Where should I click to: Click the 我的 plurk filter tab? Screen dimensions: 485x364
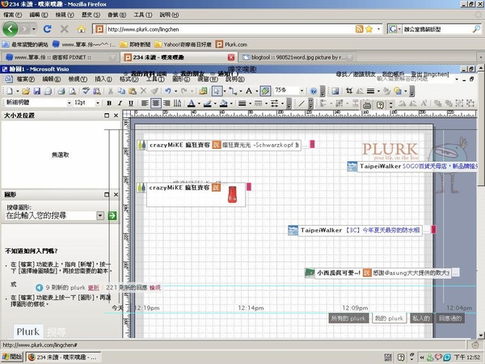pyautogui.click(x=389, y=318)
